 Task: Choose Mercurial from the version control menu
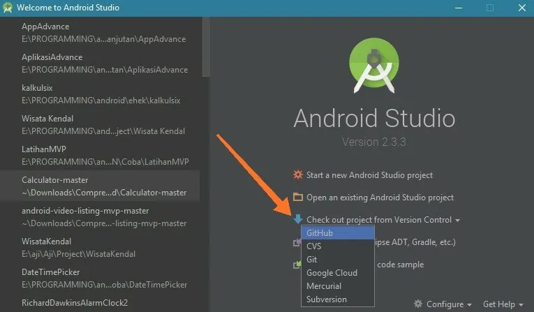point(337,286)
